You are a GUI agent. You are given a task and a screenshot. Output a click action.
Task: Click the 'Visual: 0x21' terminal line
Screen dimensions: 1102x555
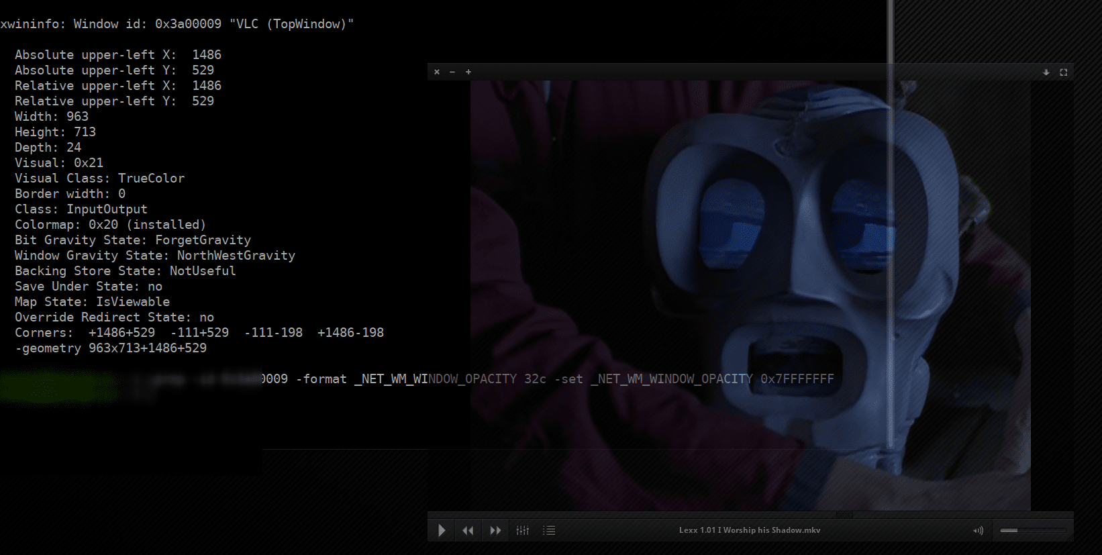point(59,163)
